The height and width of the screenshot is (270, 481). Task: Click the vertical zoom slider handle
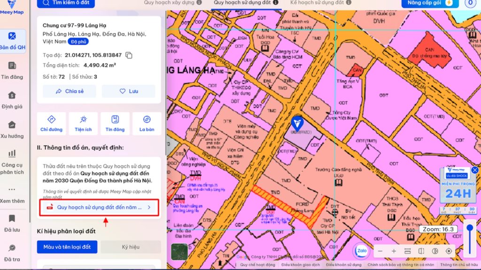click(x=469, y=228)
